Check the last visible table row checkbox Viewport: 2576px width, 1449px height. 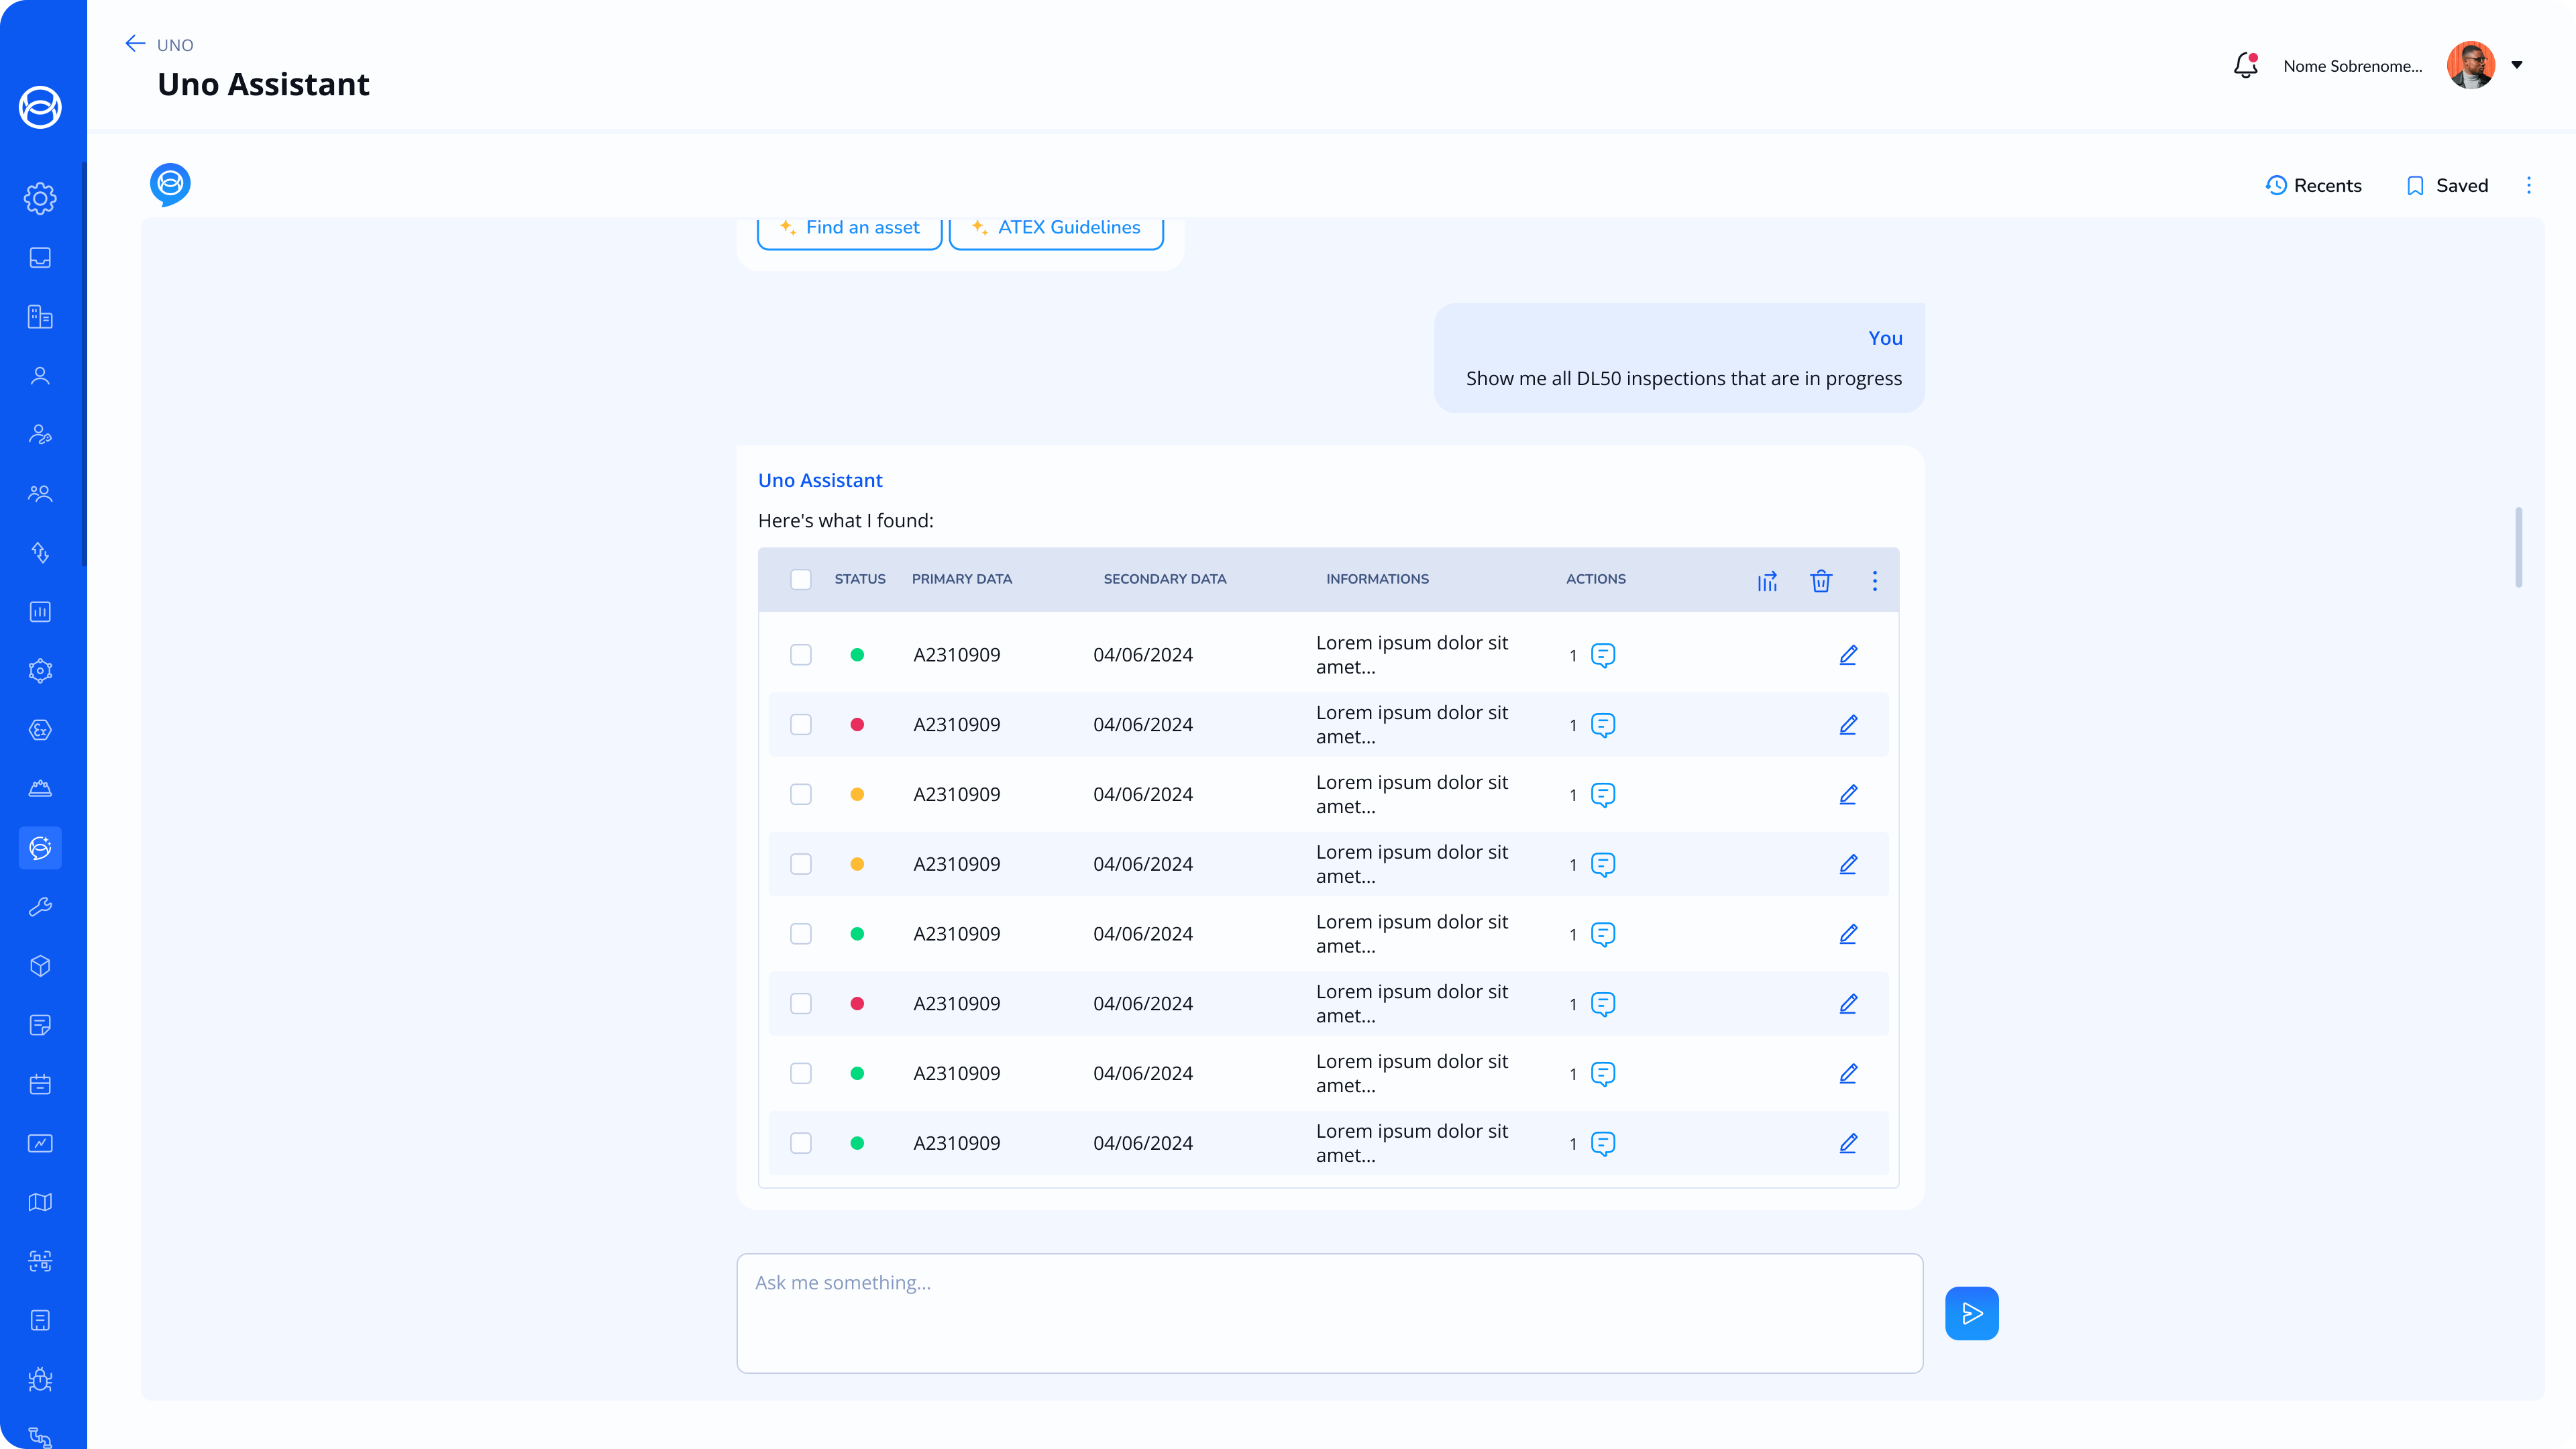(801, 1143)
